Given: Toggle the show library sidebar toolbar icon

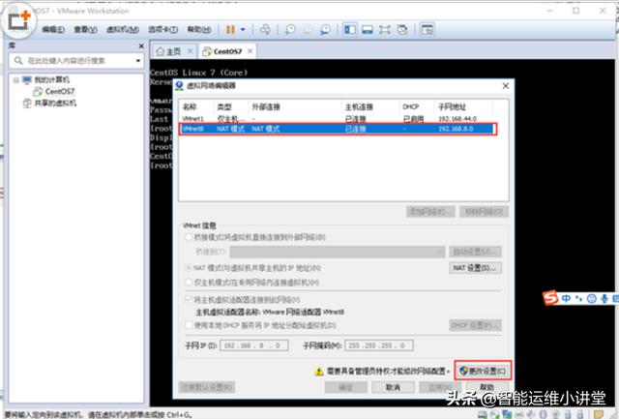Looking at the screenshot, I should (x=350, y=30).
